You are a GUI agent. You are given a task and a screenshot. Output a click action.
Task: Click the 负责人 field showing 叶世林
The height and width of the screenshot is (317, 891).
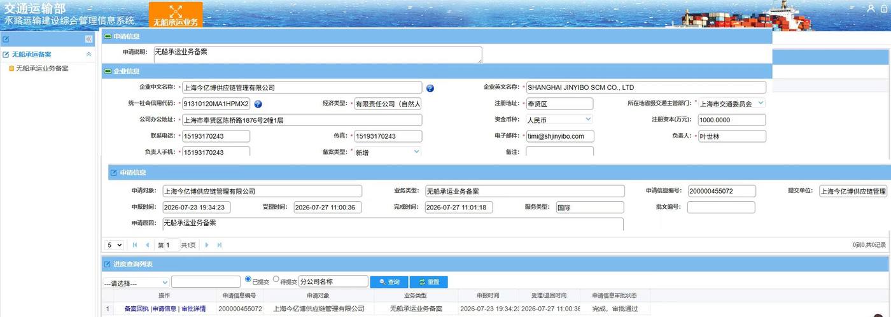732,136
